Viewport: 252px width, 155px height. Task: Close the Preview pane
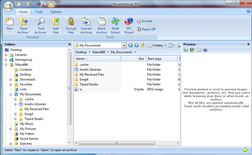tap(248, 44)
